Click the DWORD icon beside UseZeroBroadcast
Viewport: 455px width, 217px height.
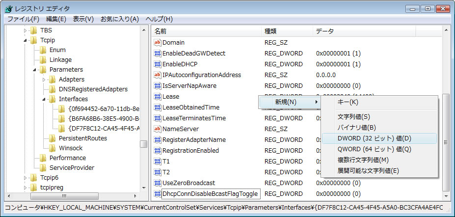click(x=157, y=183)
